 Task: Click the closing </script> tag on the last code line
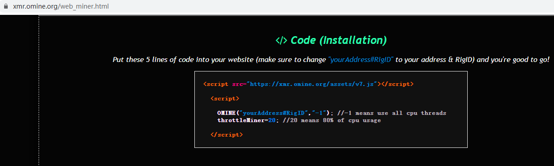pyautogui.click(x=227, y=135)
